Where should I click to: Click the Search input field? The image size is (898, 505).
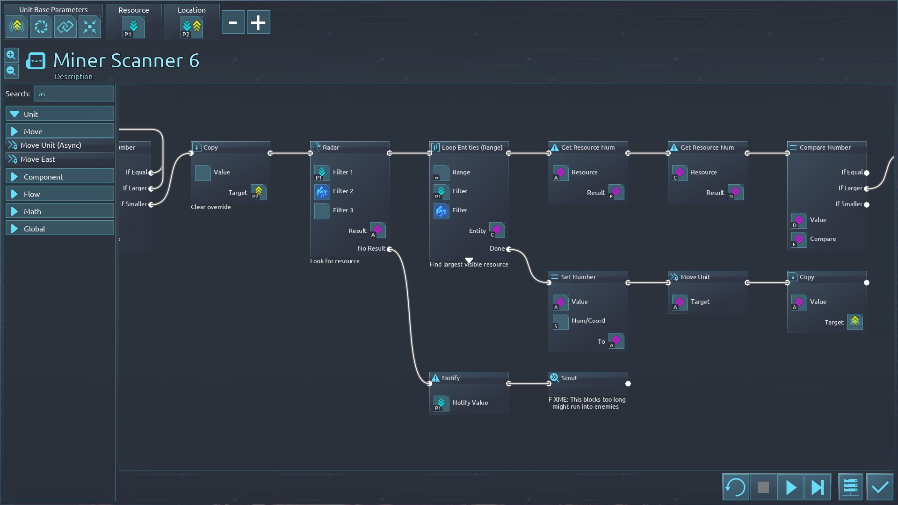click(x=74, y=94)
